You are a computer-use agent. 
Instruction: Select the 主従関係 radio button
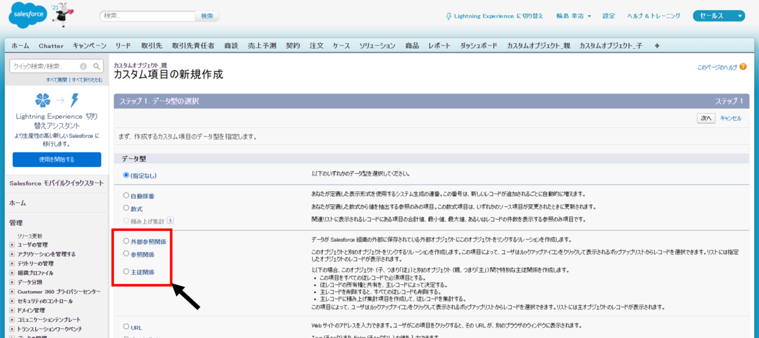(x=126, y=272)
